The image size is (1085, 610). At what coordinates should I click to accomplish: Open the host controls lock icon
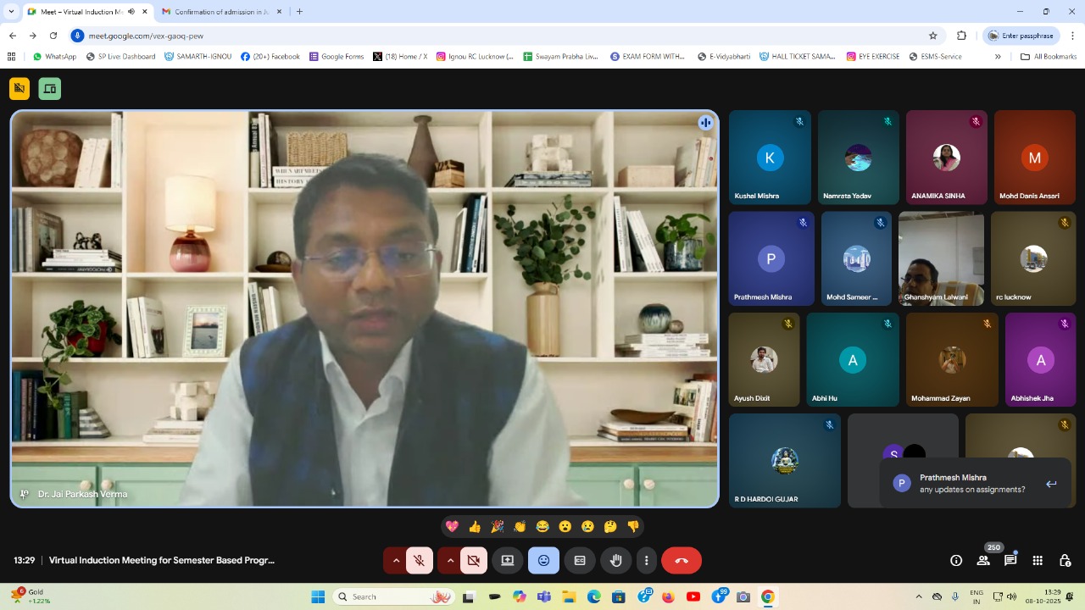[1065, 561]
